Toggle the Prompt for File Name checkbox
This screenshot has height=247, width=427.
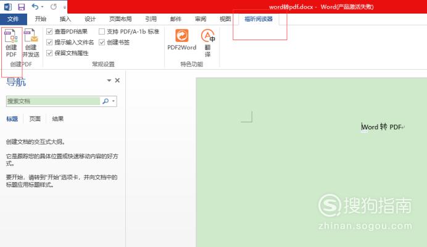click(x=49, y=42)
